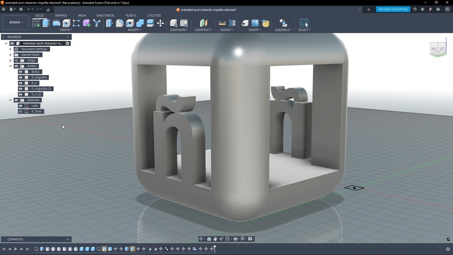The height and width of the screenshot is (255, 453).
Task: Show the ñ_front sketch
Action: 20,112
